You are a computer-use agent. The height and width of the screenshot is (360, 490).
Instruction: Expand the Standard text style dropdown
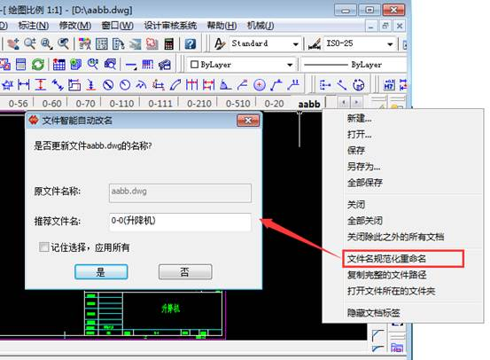[296, 44]
